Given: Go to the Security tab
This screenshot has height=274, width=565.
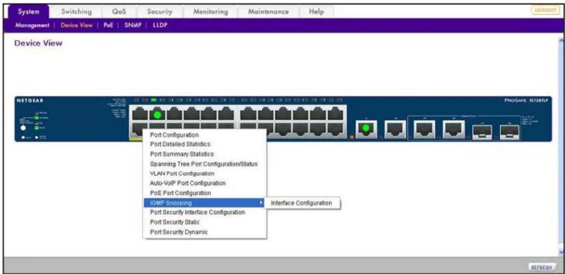Looking at the screenshot, I should (160, 11).
